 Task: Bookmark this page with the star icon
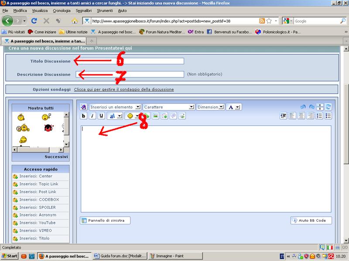point(269,20)
